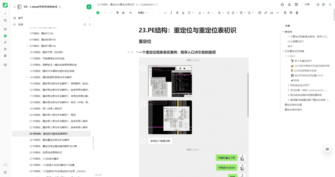Viewport: 335px width, 177px height.
Task: Expand the 9.PE结构 精讲扩展PE头 tree item
Action: click(27, 46)
